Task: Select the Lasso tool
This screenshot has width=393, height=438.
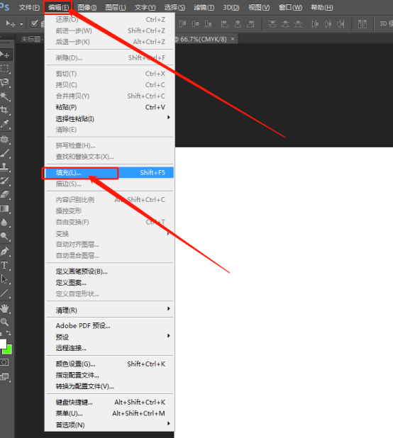Action: point(4,82)
